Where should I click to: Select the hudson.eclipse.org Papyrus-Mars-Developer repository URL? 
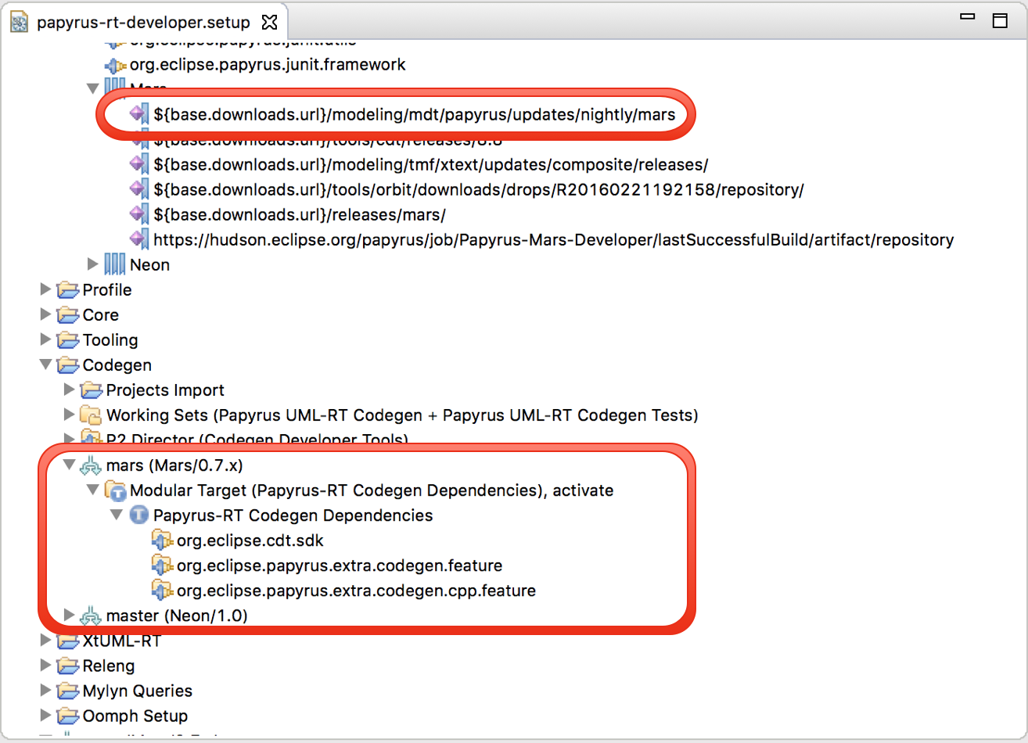pyautogui.click(x=553, y=240)
